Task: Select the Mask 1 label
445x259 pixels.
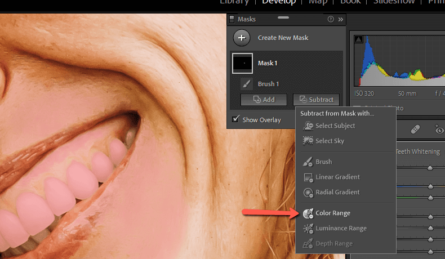Action: (268, 63)
